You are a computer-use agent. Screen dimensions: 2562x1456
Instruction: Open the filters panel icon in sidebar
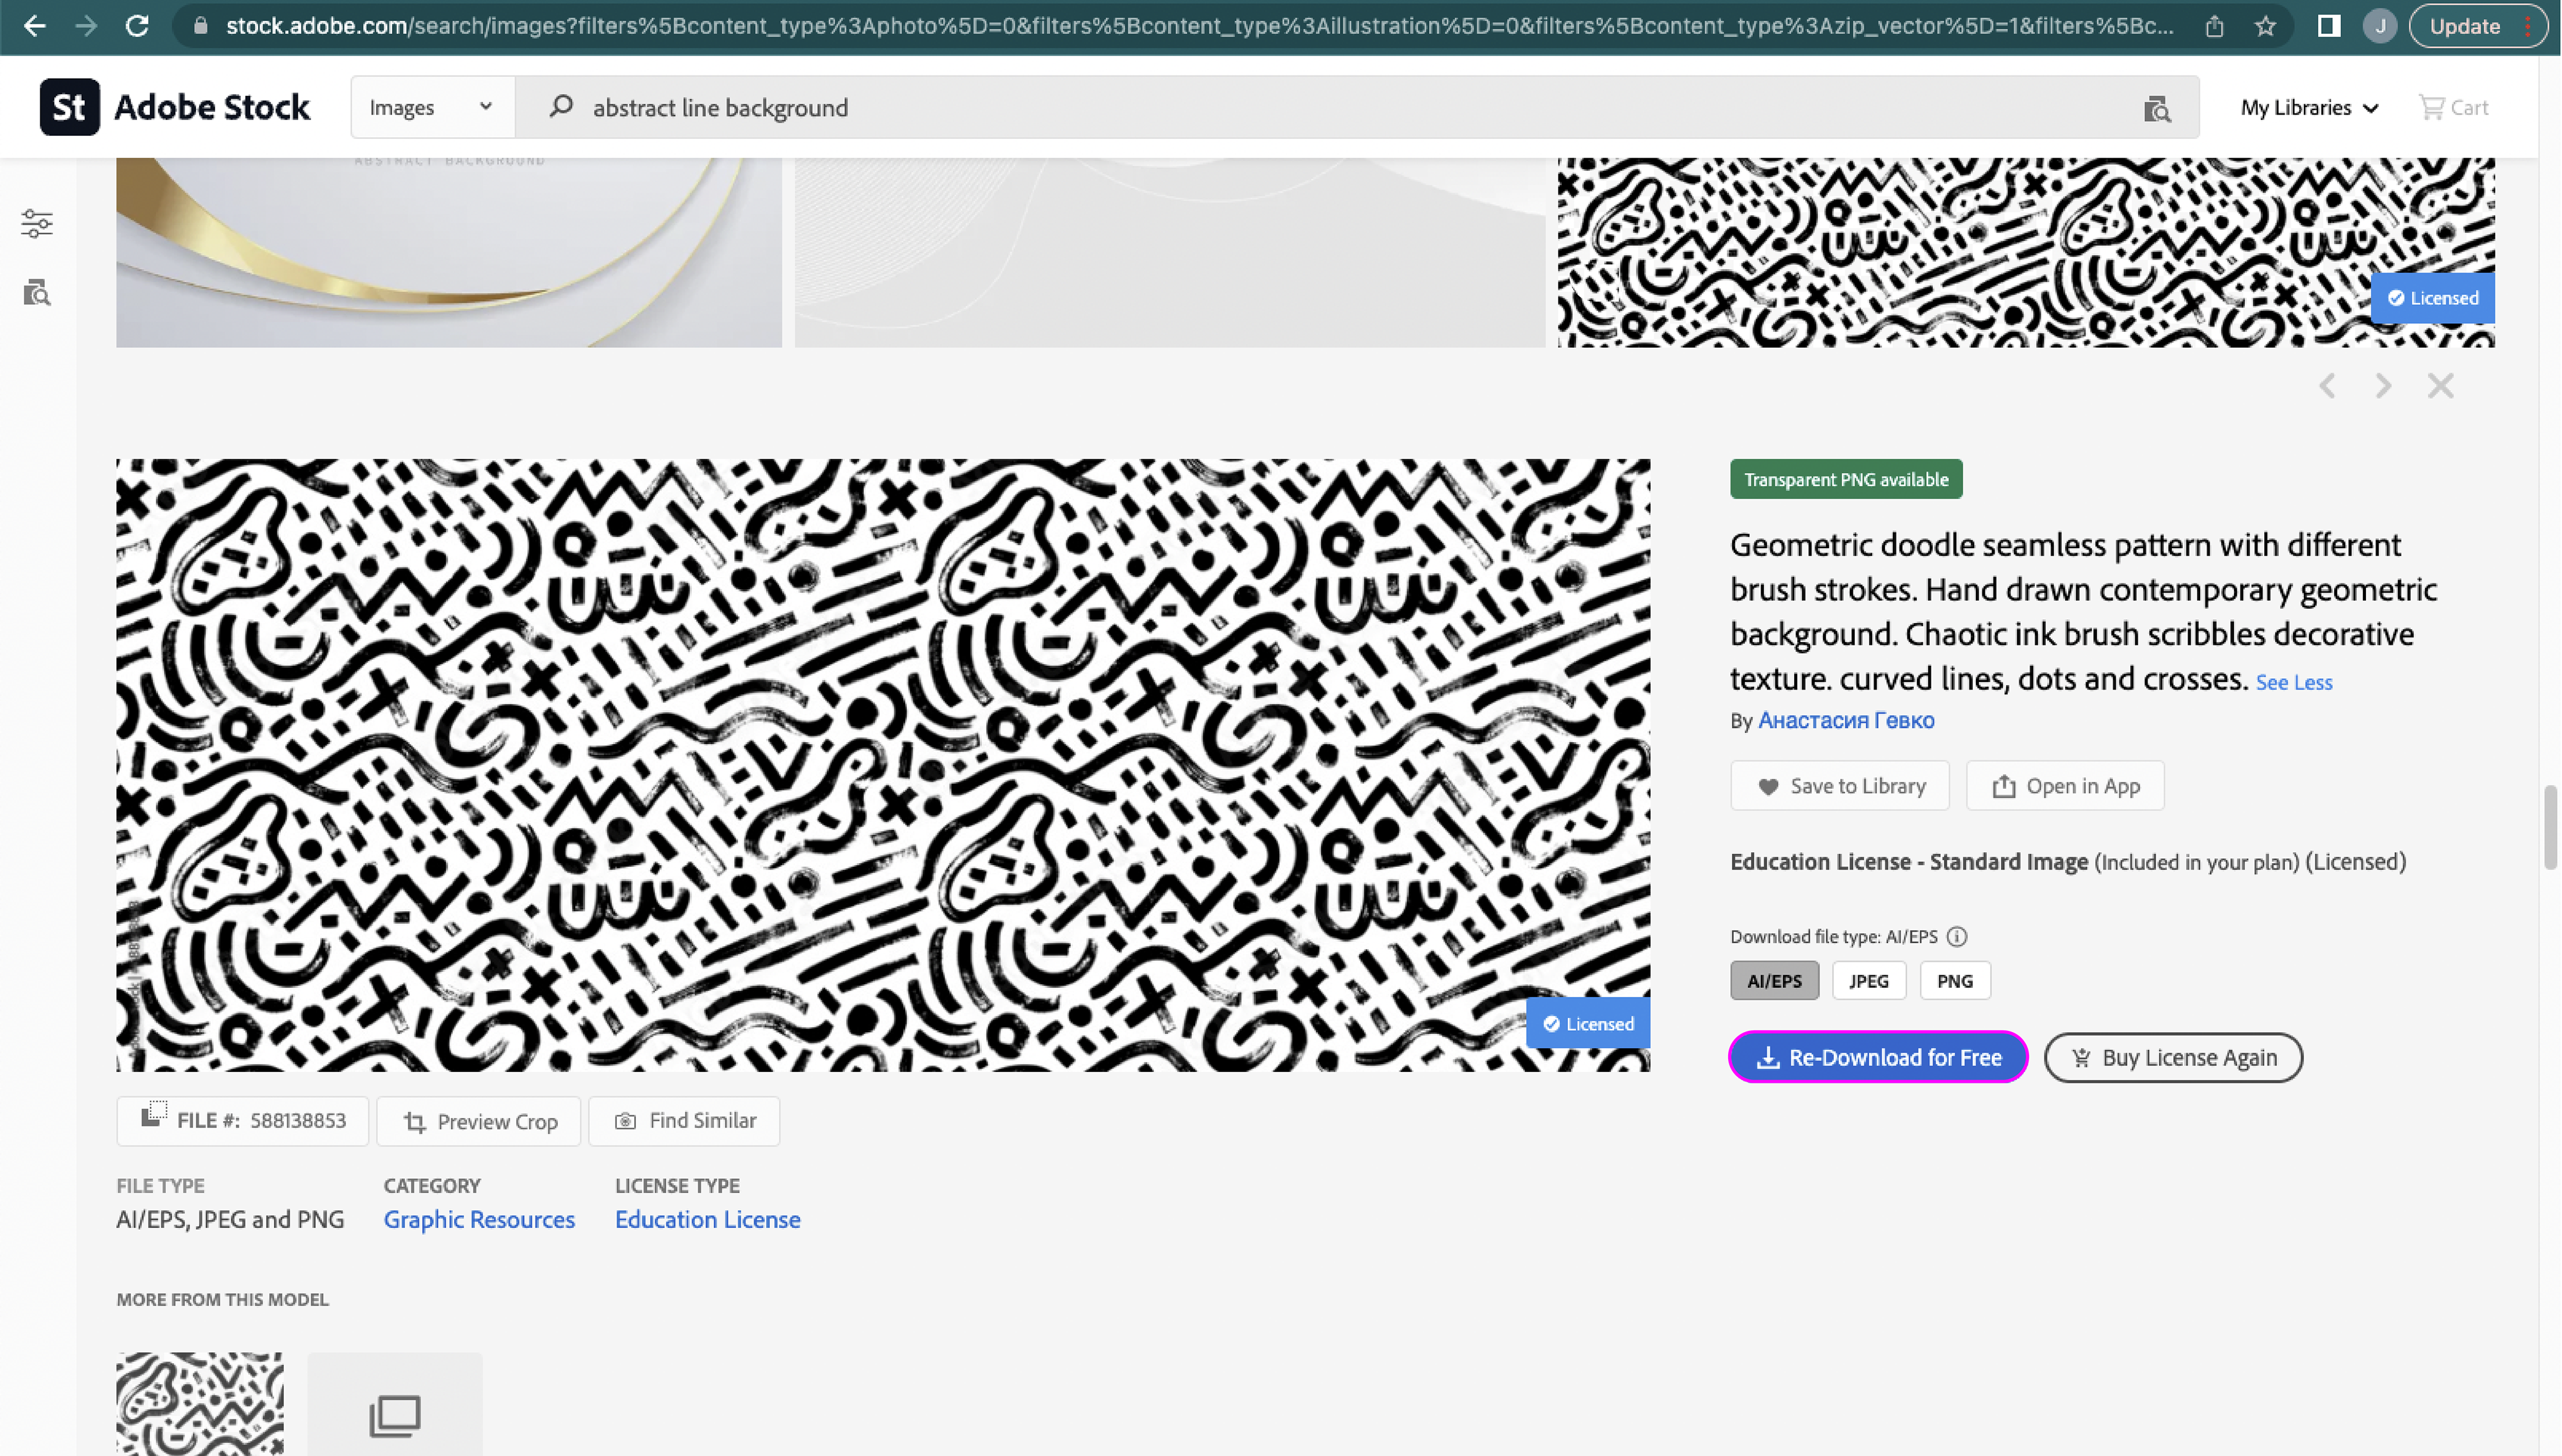[37, 223]
